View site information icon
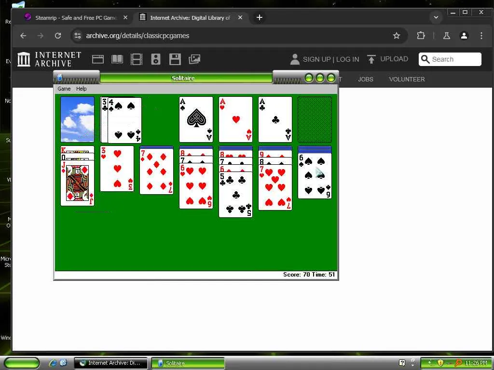 click(78, 36)
